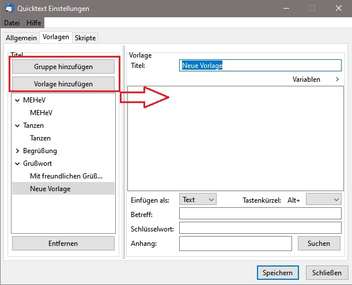Open the Tastenkürzel Alt+ dropdown
This screenshot has height=285, width=352.
click(324, 199)
